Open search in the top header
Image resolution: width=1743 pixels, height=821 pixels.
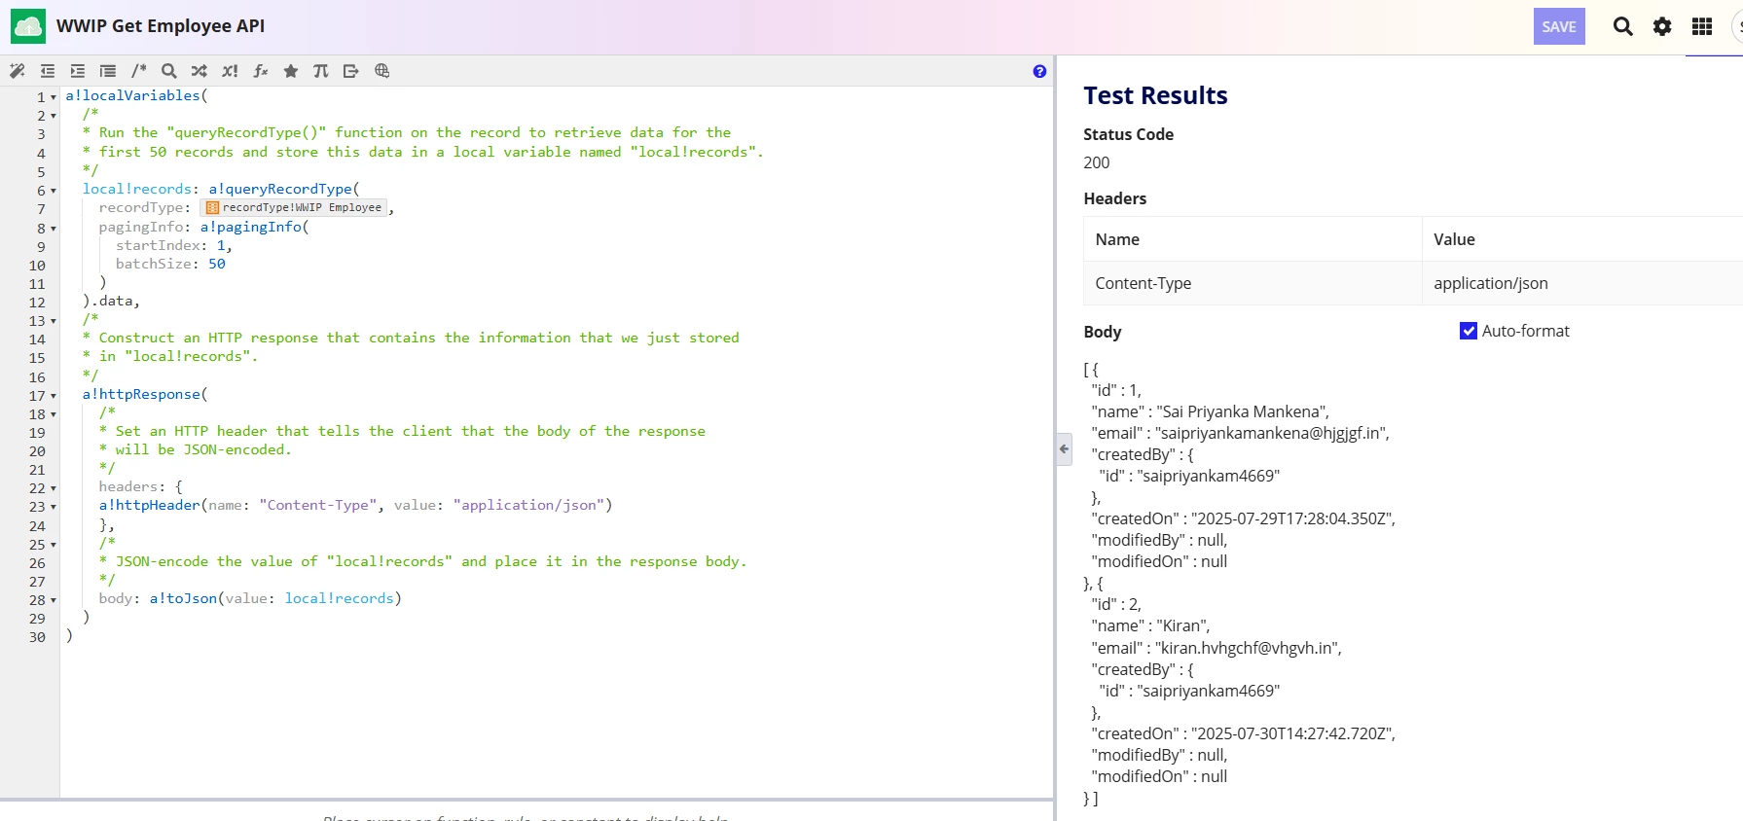pyautogui.click(x=1622, y=26)
